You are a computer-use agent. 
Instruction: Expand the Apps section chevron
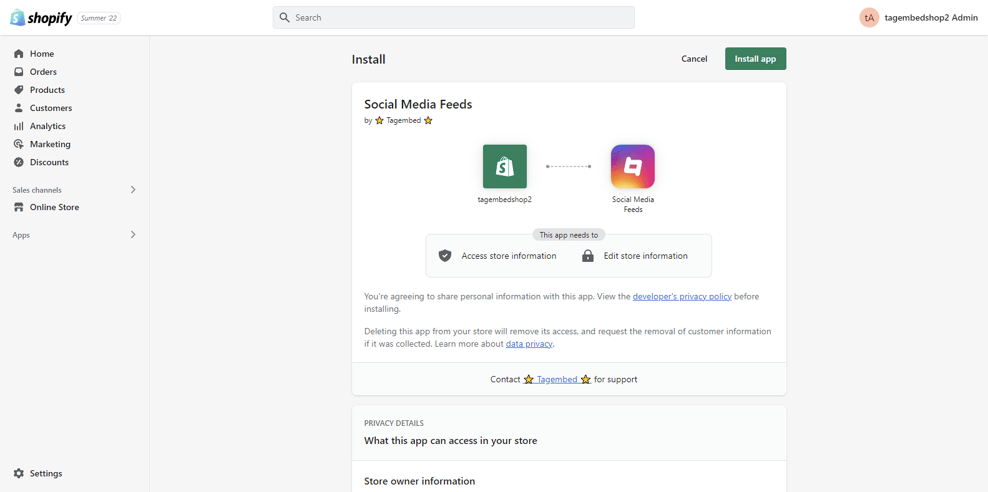tap(133, 234)
